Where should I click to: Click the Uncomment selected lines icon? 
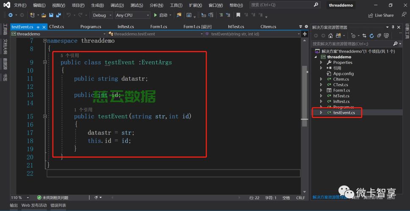click(228, 15)
